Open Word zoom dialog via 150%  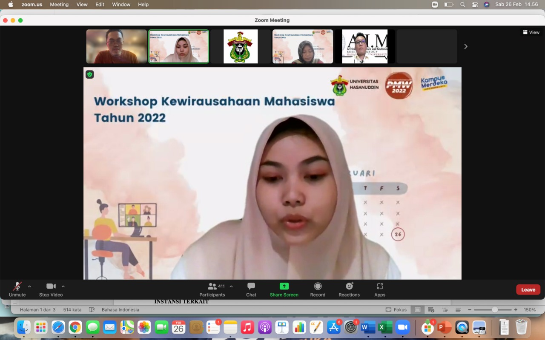(x=529, y=310)
